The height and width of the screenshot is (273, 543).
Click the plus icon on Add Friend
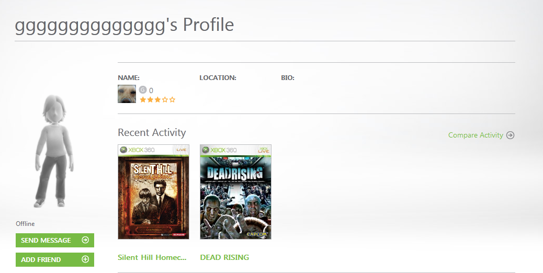[85, 259]
